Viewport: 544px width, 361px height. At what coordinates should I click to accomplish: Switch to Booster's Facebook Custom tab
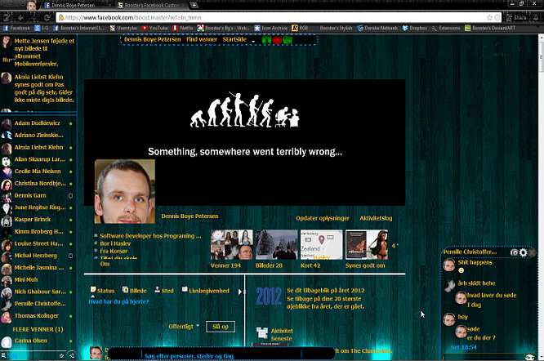click(x=151, y=5)
